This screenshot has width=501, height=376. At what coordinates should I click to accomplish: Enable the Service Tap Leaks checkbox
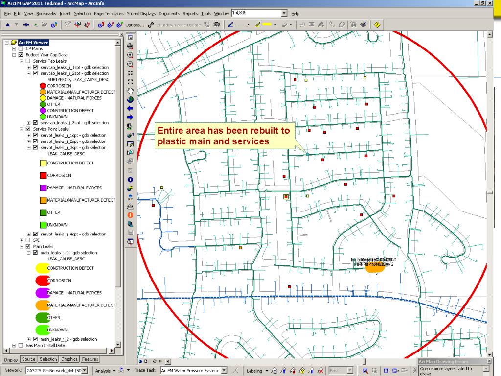pyautogui.click(x=28, y=61)
